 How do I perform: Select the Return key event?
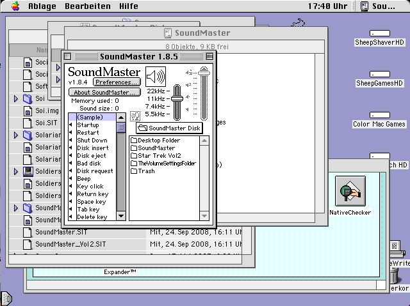[x=92, y=194]
